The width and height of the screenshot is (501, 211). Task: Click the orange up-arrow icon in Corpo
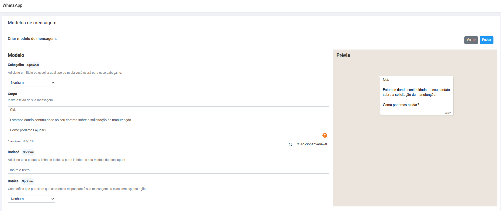pos(325,135)
